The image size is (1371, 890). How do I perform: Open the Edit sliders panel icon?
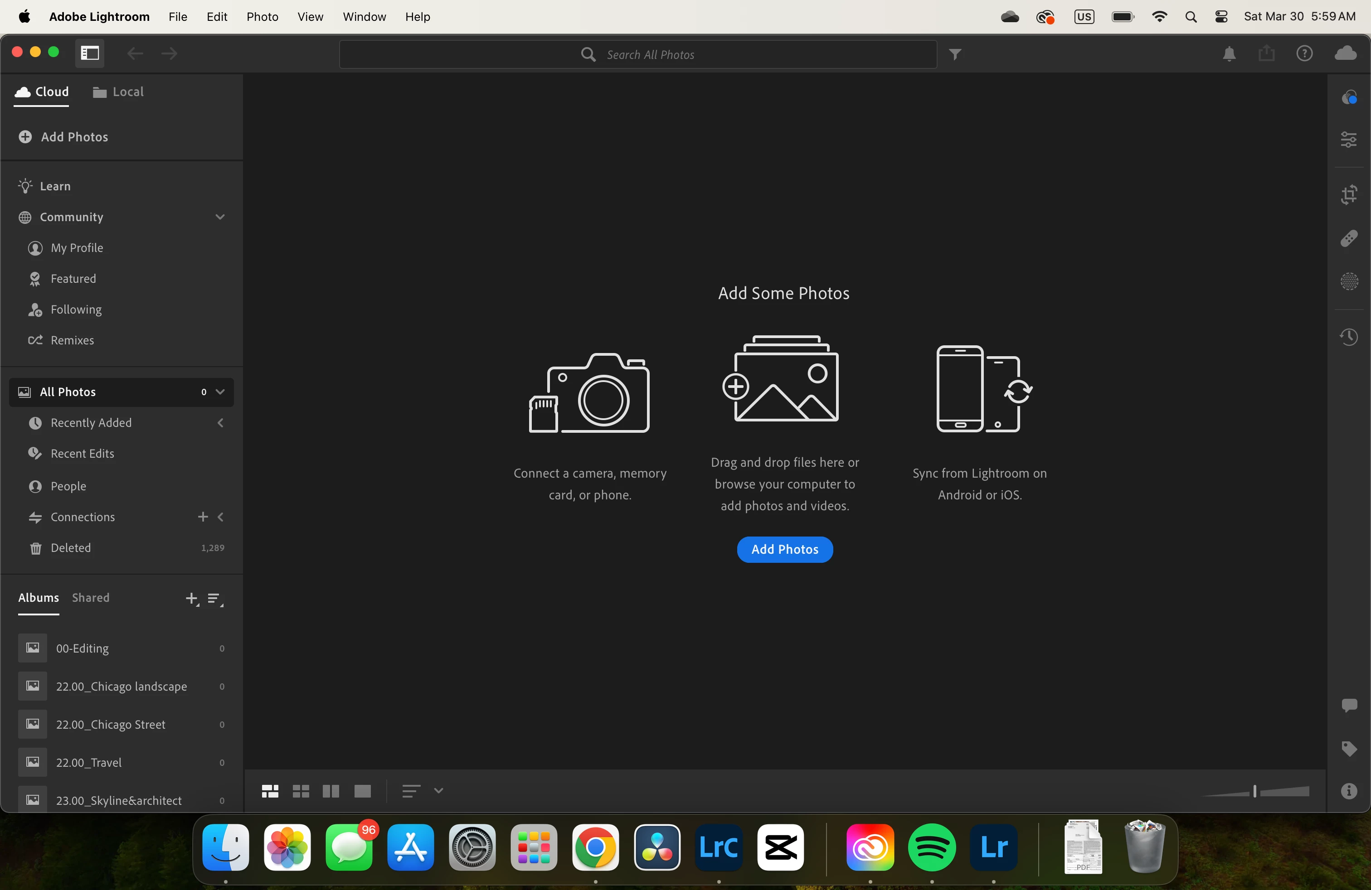point(1348,139)
